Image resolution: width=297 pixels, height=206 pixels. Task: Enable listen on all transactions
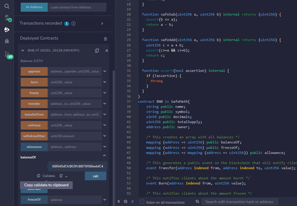[x=142, y=202]
